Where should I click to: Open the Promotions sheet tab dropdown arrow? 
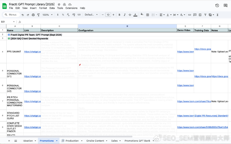click(56, 141)
